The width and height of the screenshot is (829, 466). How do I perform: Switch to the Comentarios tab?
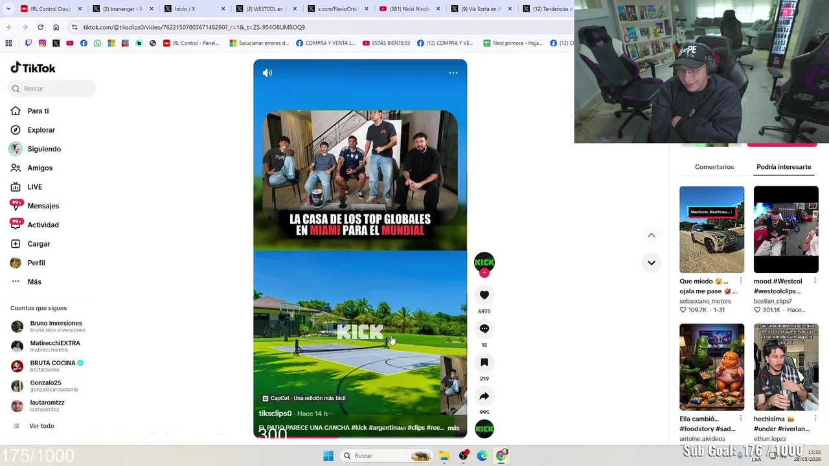click(x=714, y=167)
